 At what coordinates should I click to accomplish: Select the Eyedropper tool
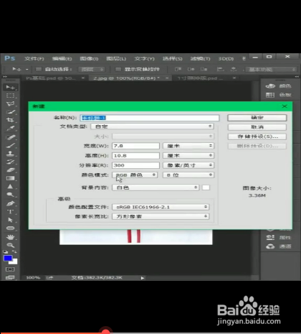coord(10,129)
